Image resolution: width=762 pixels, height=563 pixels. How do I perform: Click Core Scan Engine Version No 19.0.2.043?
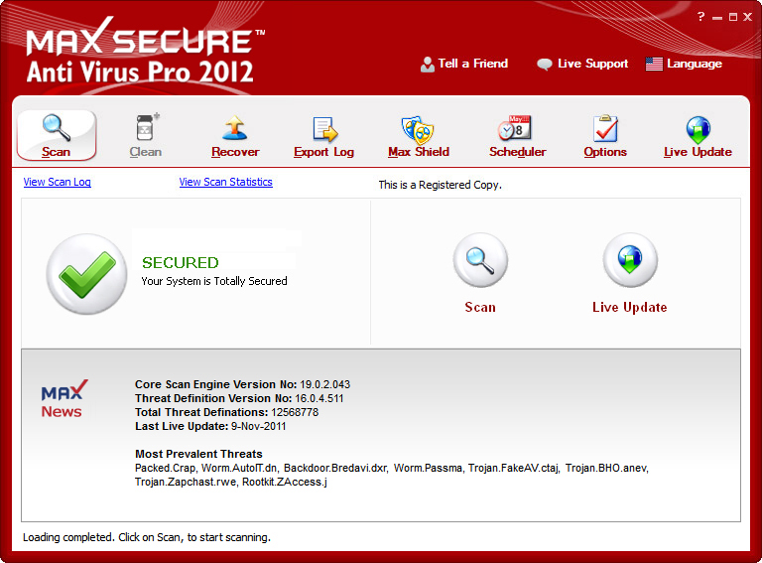[242, 384]
